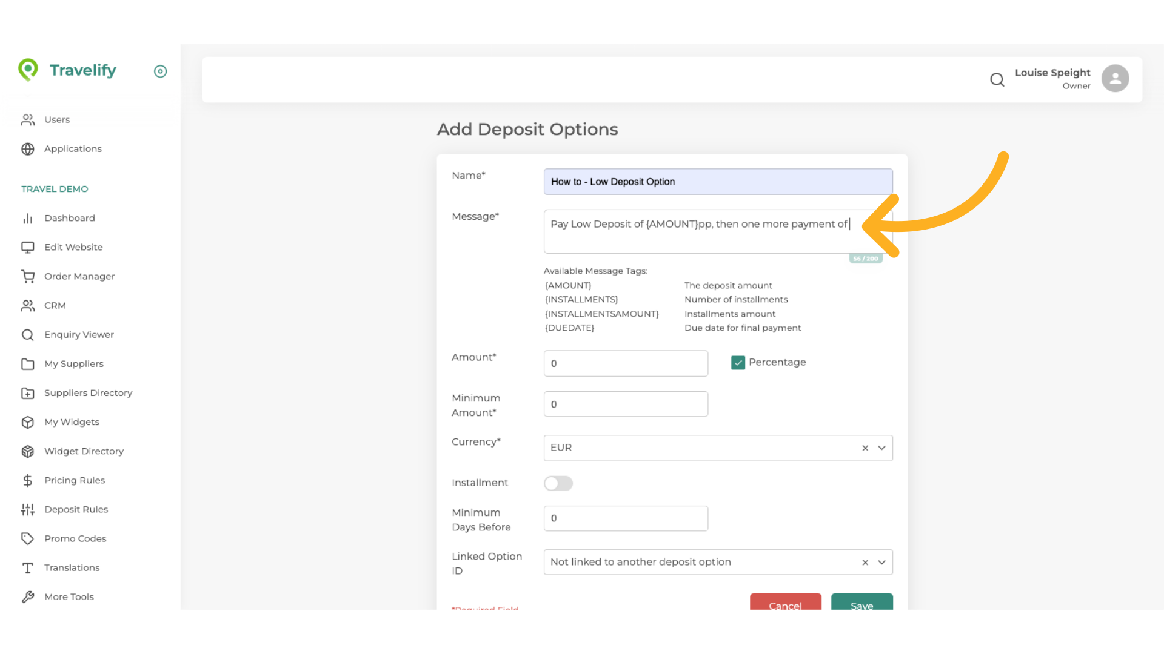
Task: Open the user avatar profile icon
Action: (x=1115, y=79)
